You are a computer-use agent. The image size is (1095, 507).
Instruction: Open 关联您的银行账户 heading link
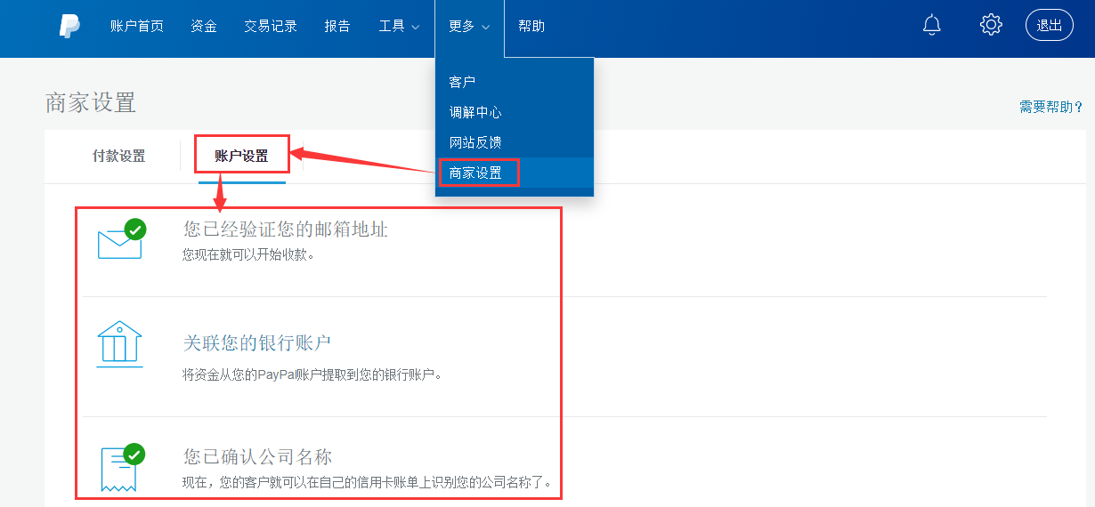pos(257,343)
